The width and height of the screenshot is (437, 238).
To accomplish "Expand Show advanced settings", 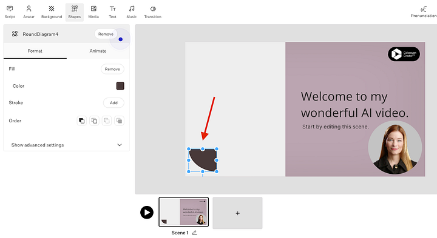I will click(x=66, y=145).
